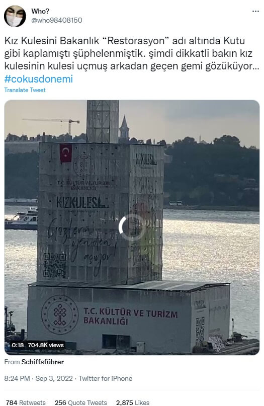This screenshot has height=406, width=264.
Task: View the 784 Retweets list
Action: [26, 402]
